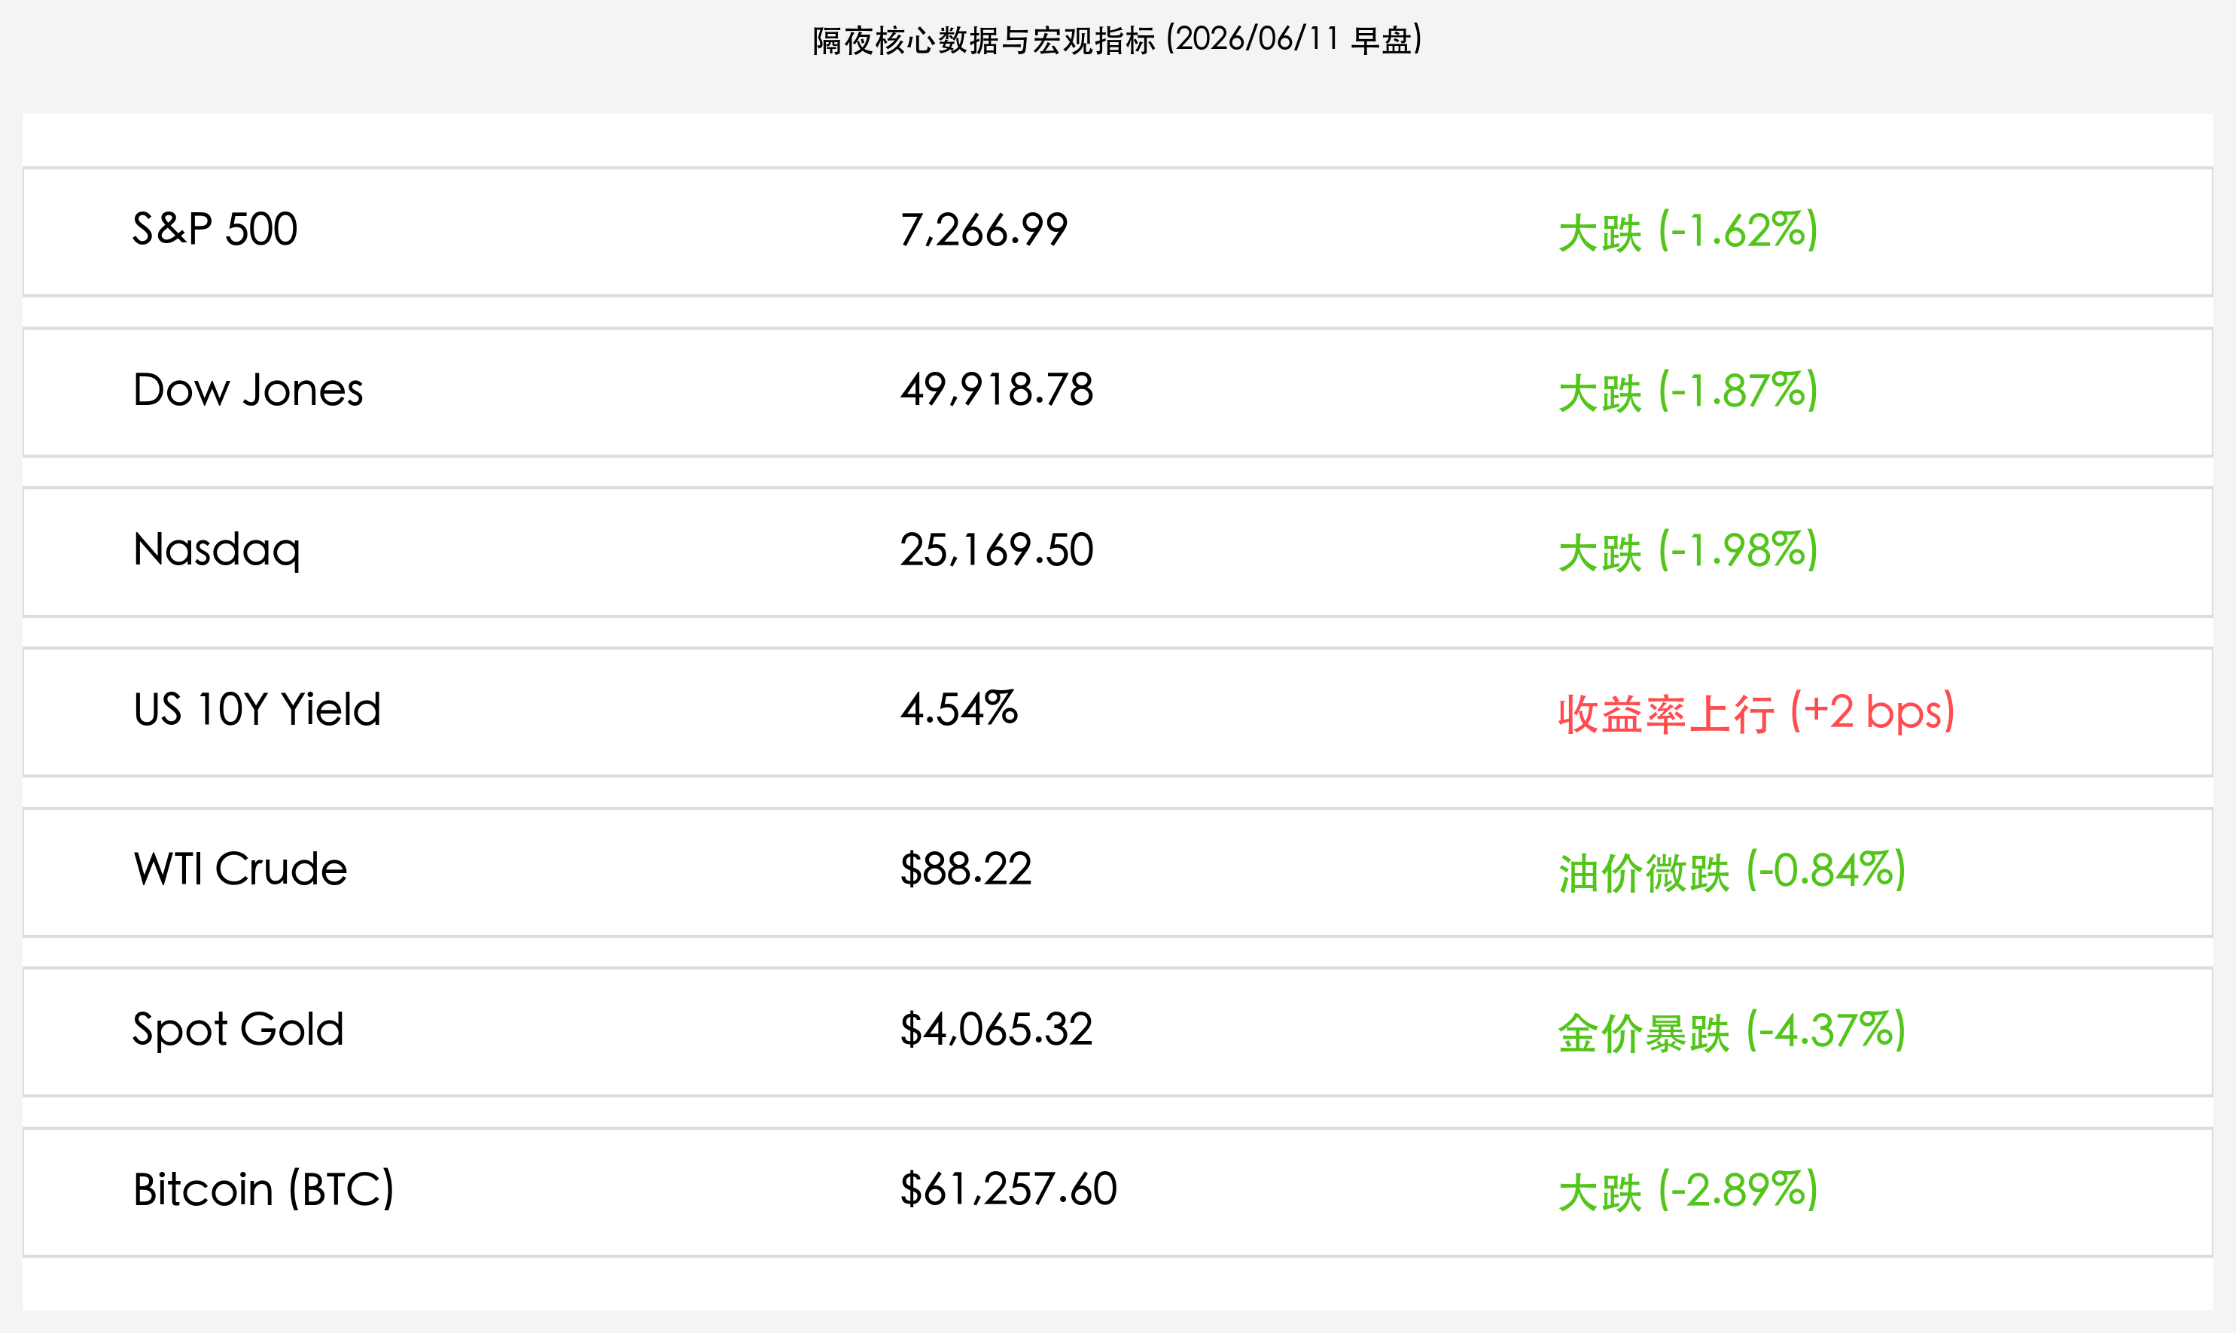Select the WTI Crude label
The width and height of the screenshot is (2236, 1333).
pos(240,869)
